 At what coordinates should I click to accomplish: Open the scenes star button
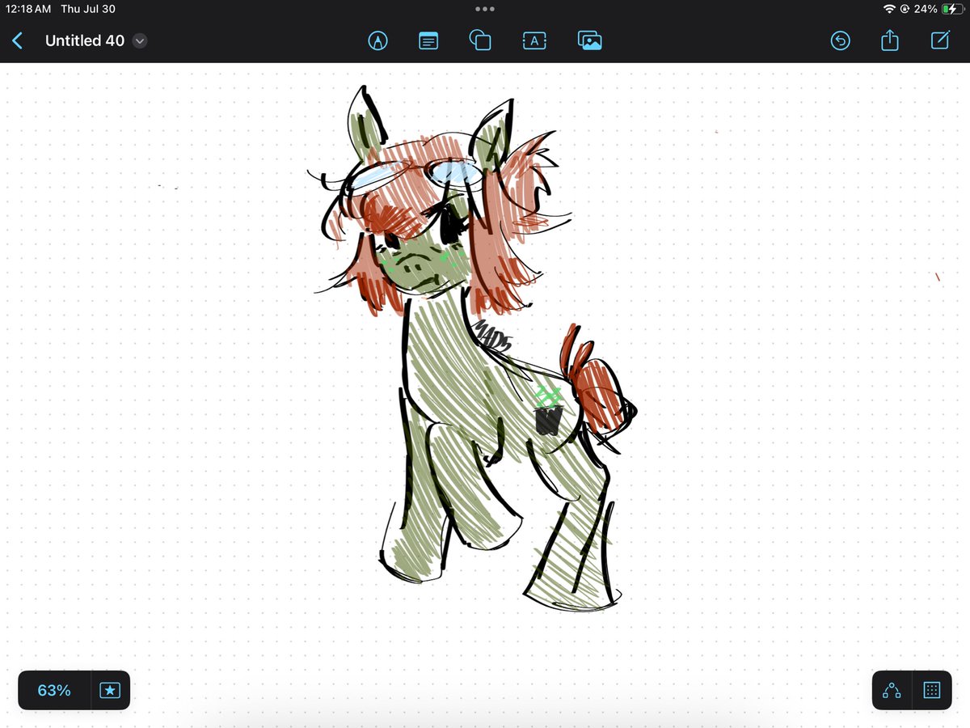tap(111, 690)
